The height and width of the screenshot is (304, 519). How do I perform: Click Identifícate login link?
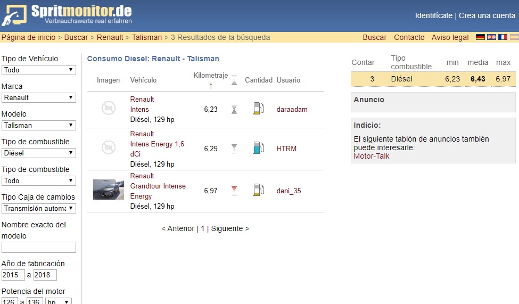coord(434,15)
